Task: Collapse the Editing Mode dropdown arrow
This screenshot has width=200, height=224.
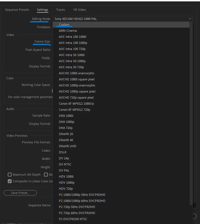Action: [190, 19]
